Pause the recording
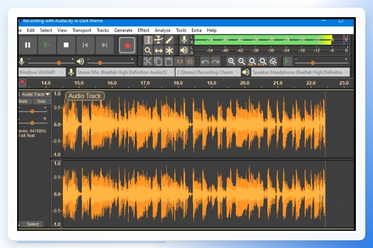The height and width of the screenshot is (248, 373). point(28,45)
